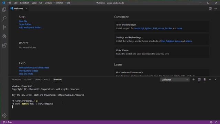Maximize the panel with up chevron

tap(210, 80)
